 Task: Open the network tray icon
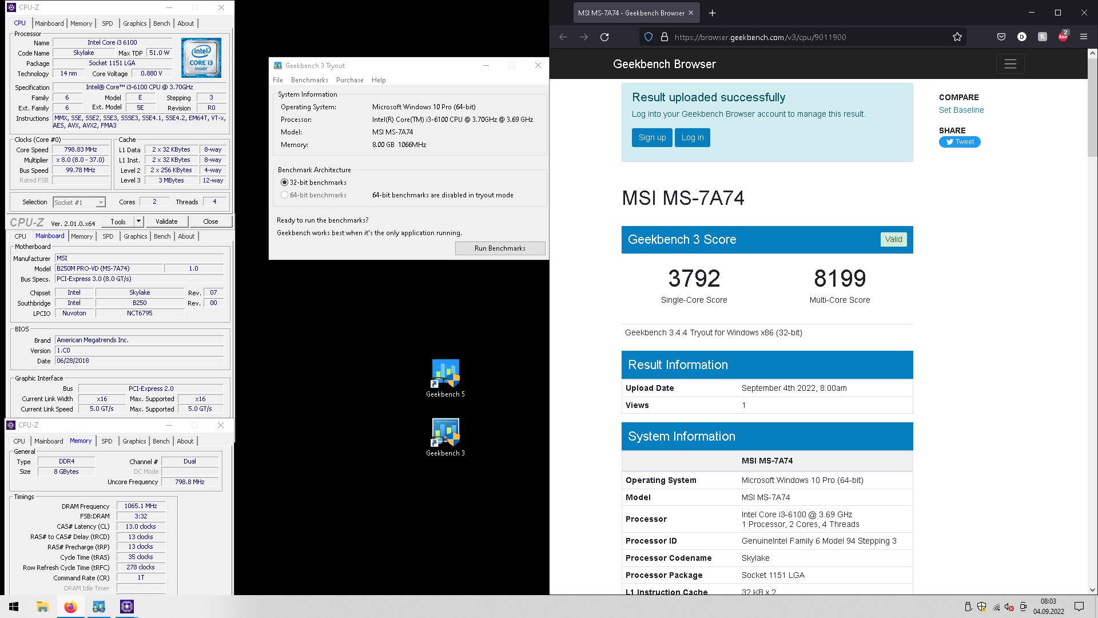[996, 607]
